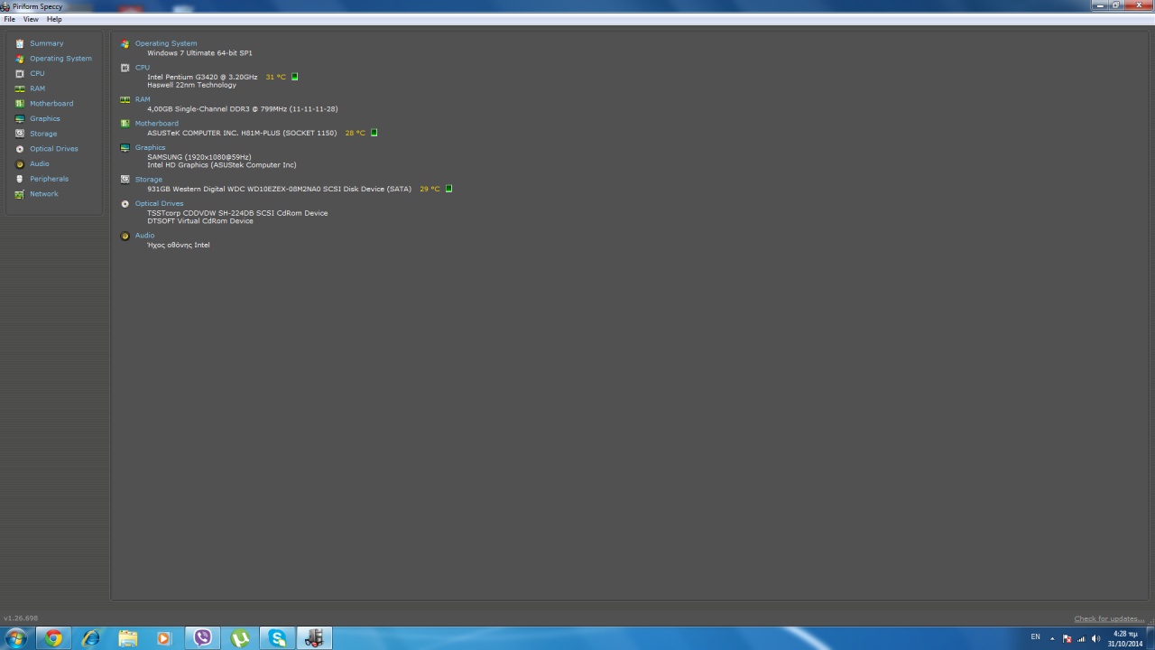Click the CPU temperature value 31 °C
Viewport: 1155px width, 650px height.
(275, 77)
